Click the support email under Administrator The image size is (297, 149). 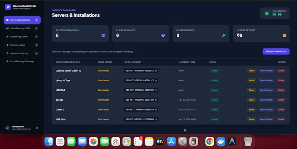pyautogui.click(x=21, y=129)
